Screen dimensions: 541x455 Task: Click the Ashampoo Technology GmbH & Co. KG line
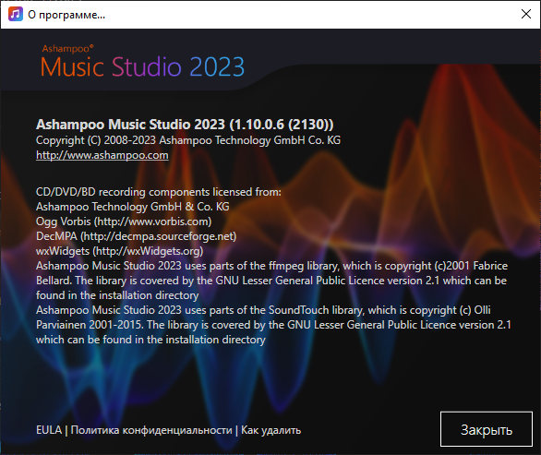pyautogui.click(x=133, y=207)
